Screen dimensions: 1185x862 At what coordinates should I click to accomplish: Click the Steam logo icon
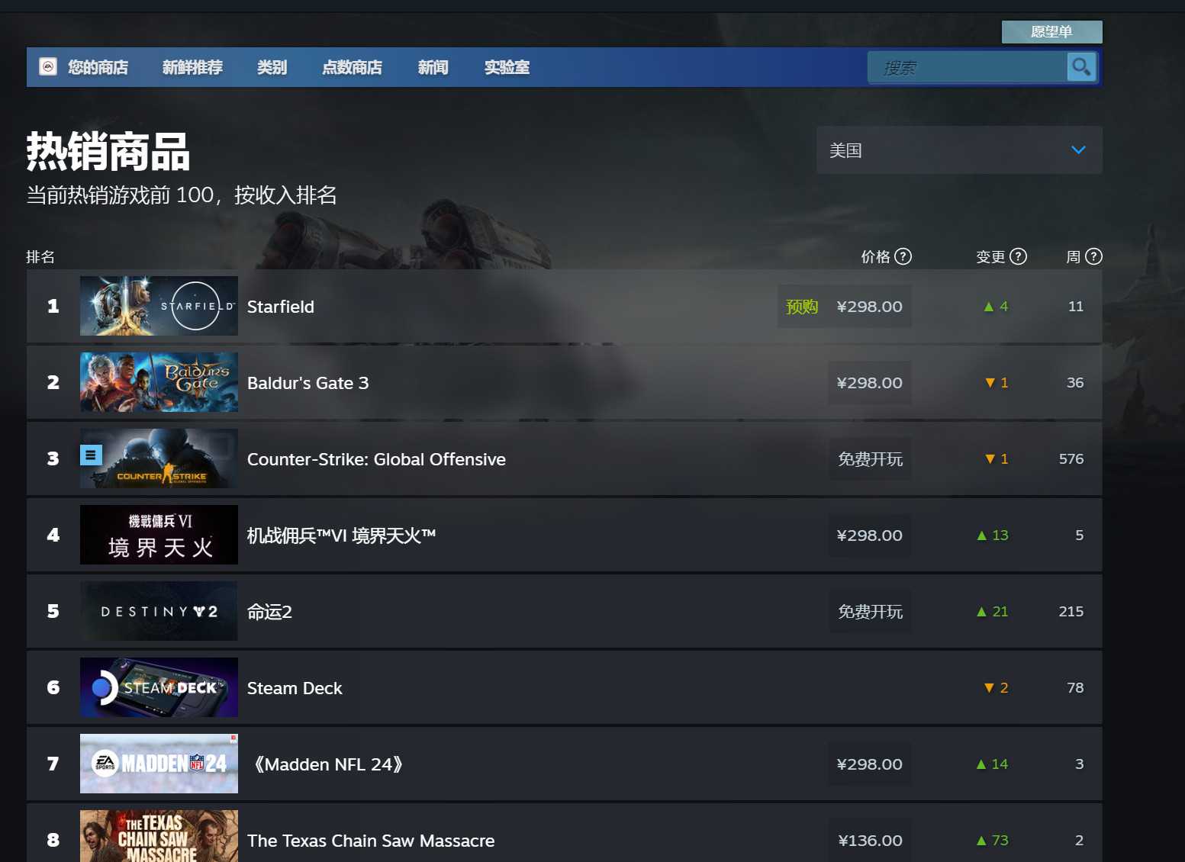[47, 67]
